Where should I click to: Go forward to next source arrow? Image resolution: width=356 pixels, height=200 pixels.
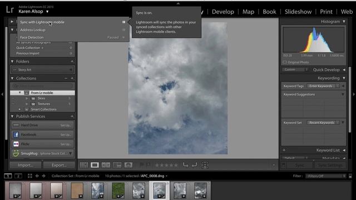[x=43, y=176]
